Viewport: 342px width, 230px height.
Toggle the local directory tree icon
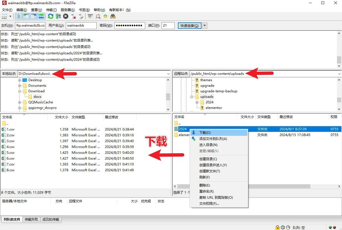pos(26,16)
